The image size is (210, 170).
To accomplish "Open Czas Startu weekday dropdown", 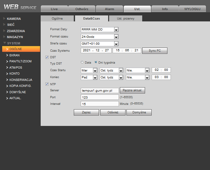I will 137,70.
